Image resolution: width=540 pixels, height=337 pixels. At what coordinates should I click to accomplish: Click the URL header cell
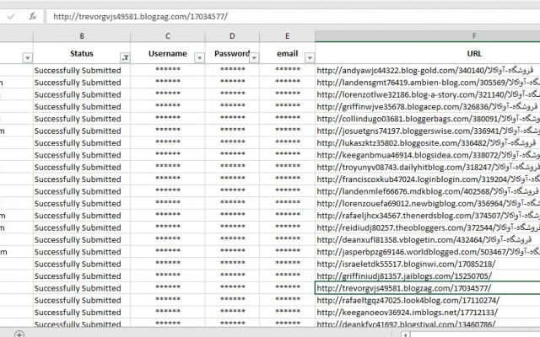tap(428, 53)
